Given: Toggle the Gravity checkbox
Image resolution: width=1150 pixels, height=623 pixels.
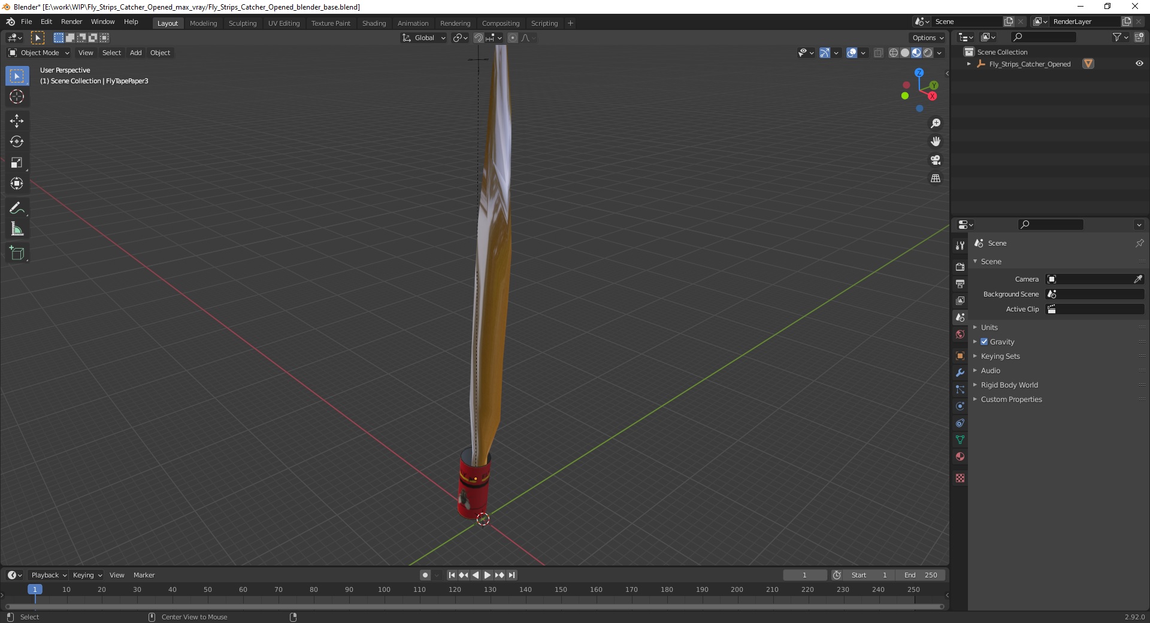Looking at the screenshot, I should (984, 341).
